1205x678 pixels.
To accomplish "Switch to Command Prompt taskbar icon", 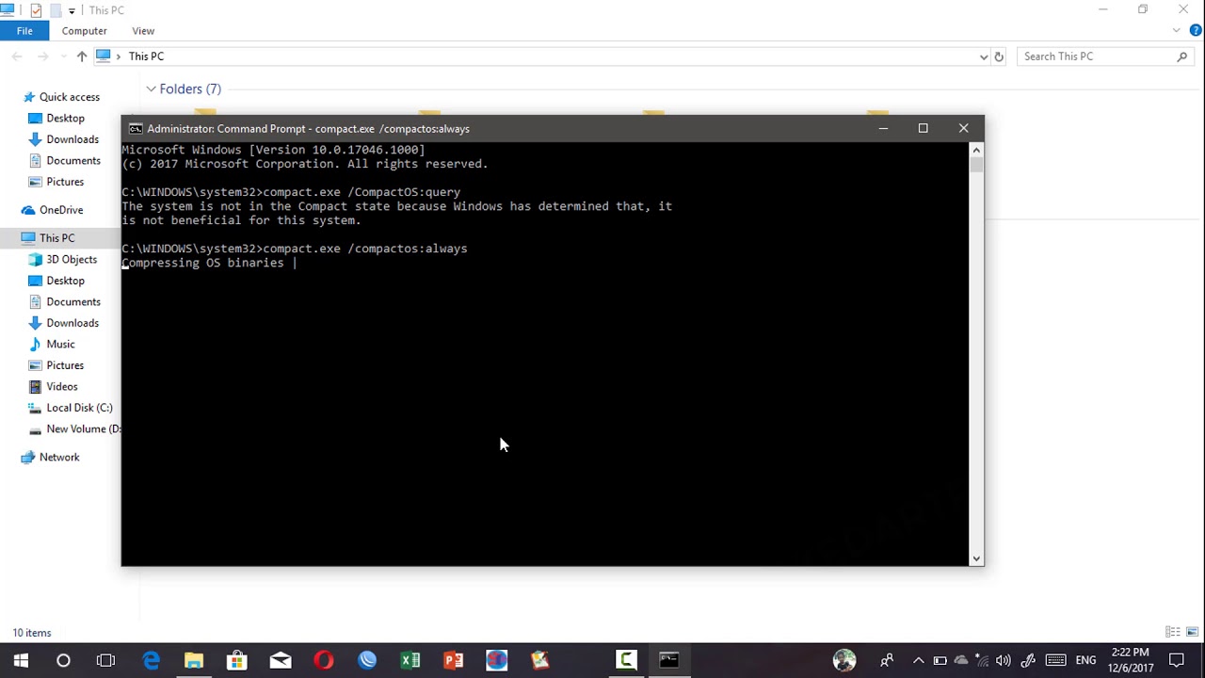I will click(x=669, y=660).
